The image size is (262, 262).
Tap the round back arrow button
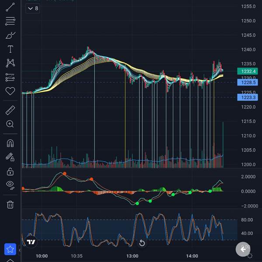point(243,249)
